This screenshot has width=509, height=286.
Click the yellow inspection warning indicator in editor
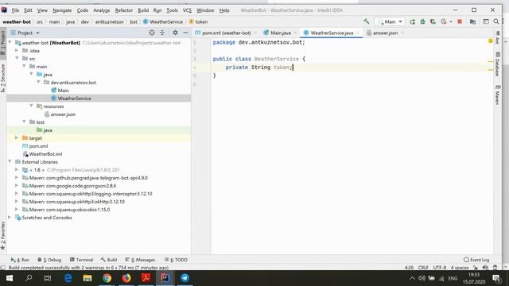[491, 41]
